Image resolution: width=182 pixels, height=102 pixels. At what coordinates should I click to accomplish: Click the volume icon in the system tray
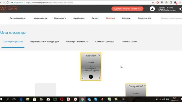point(164,99)
